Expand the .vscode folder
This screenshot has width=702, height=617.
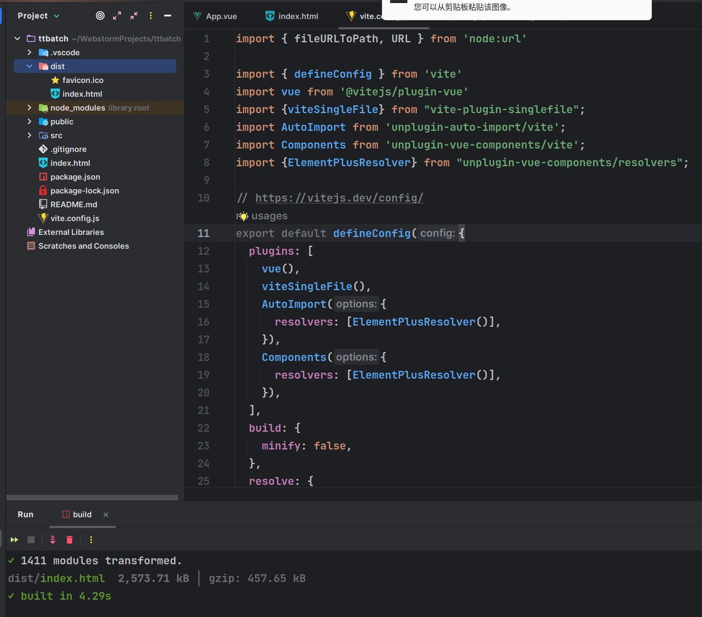(29, 52)
